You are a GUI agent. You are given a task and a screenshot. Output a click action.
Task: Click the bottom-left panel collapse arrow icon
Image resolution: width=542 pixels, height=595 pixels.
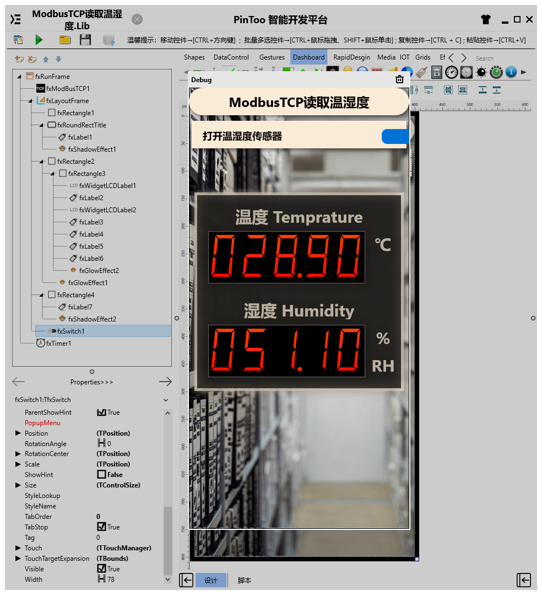click(x=186, y=580)
